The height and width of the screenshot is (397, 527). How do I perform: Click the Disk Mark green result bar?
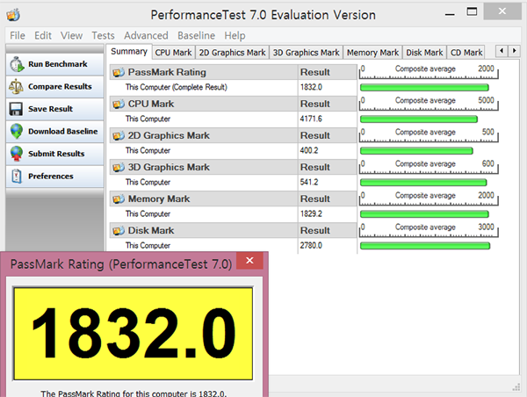425,246
